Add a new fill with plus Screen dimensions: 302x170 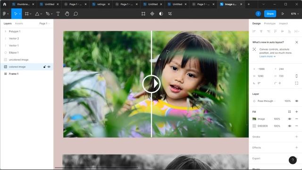(297, 112)
